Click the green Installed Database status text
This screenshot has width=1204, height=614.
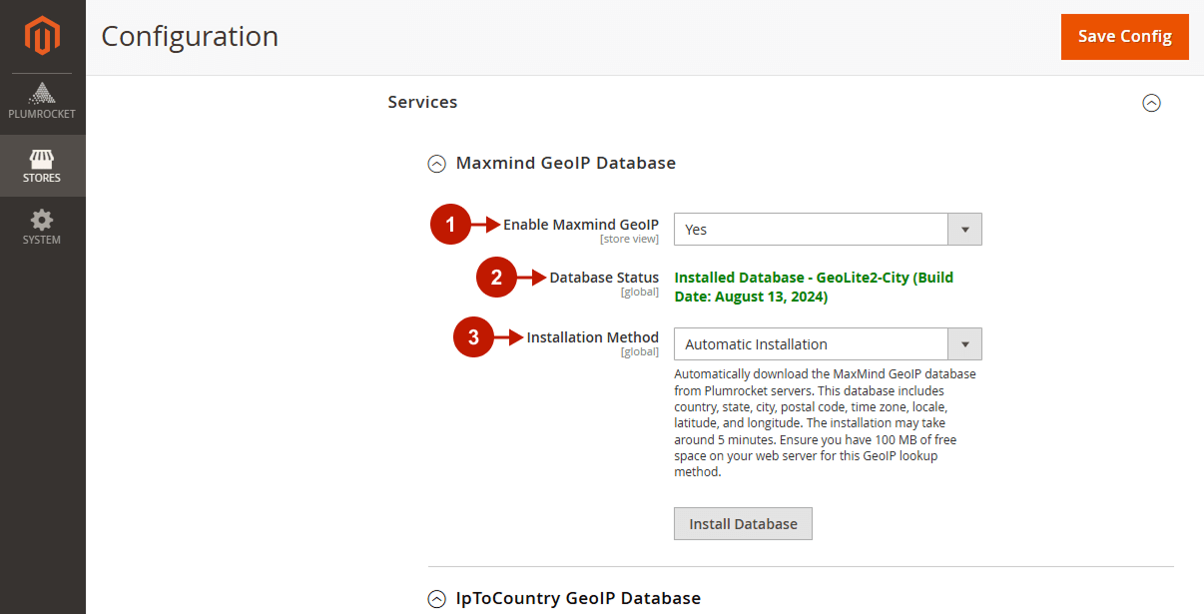coord(814,287)
